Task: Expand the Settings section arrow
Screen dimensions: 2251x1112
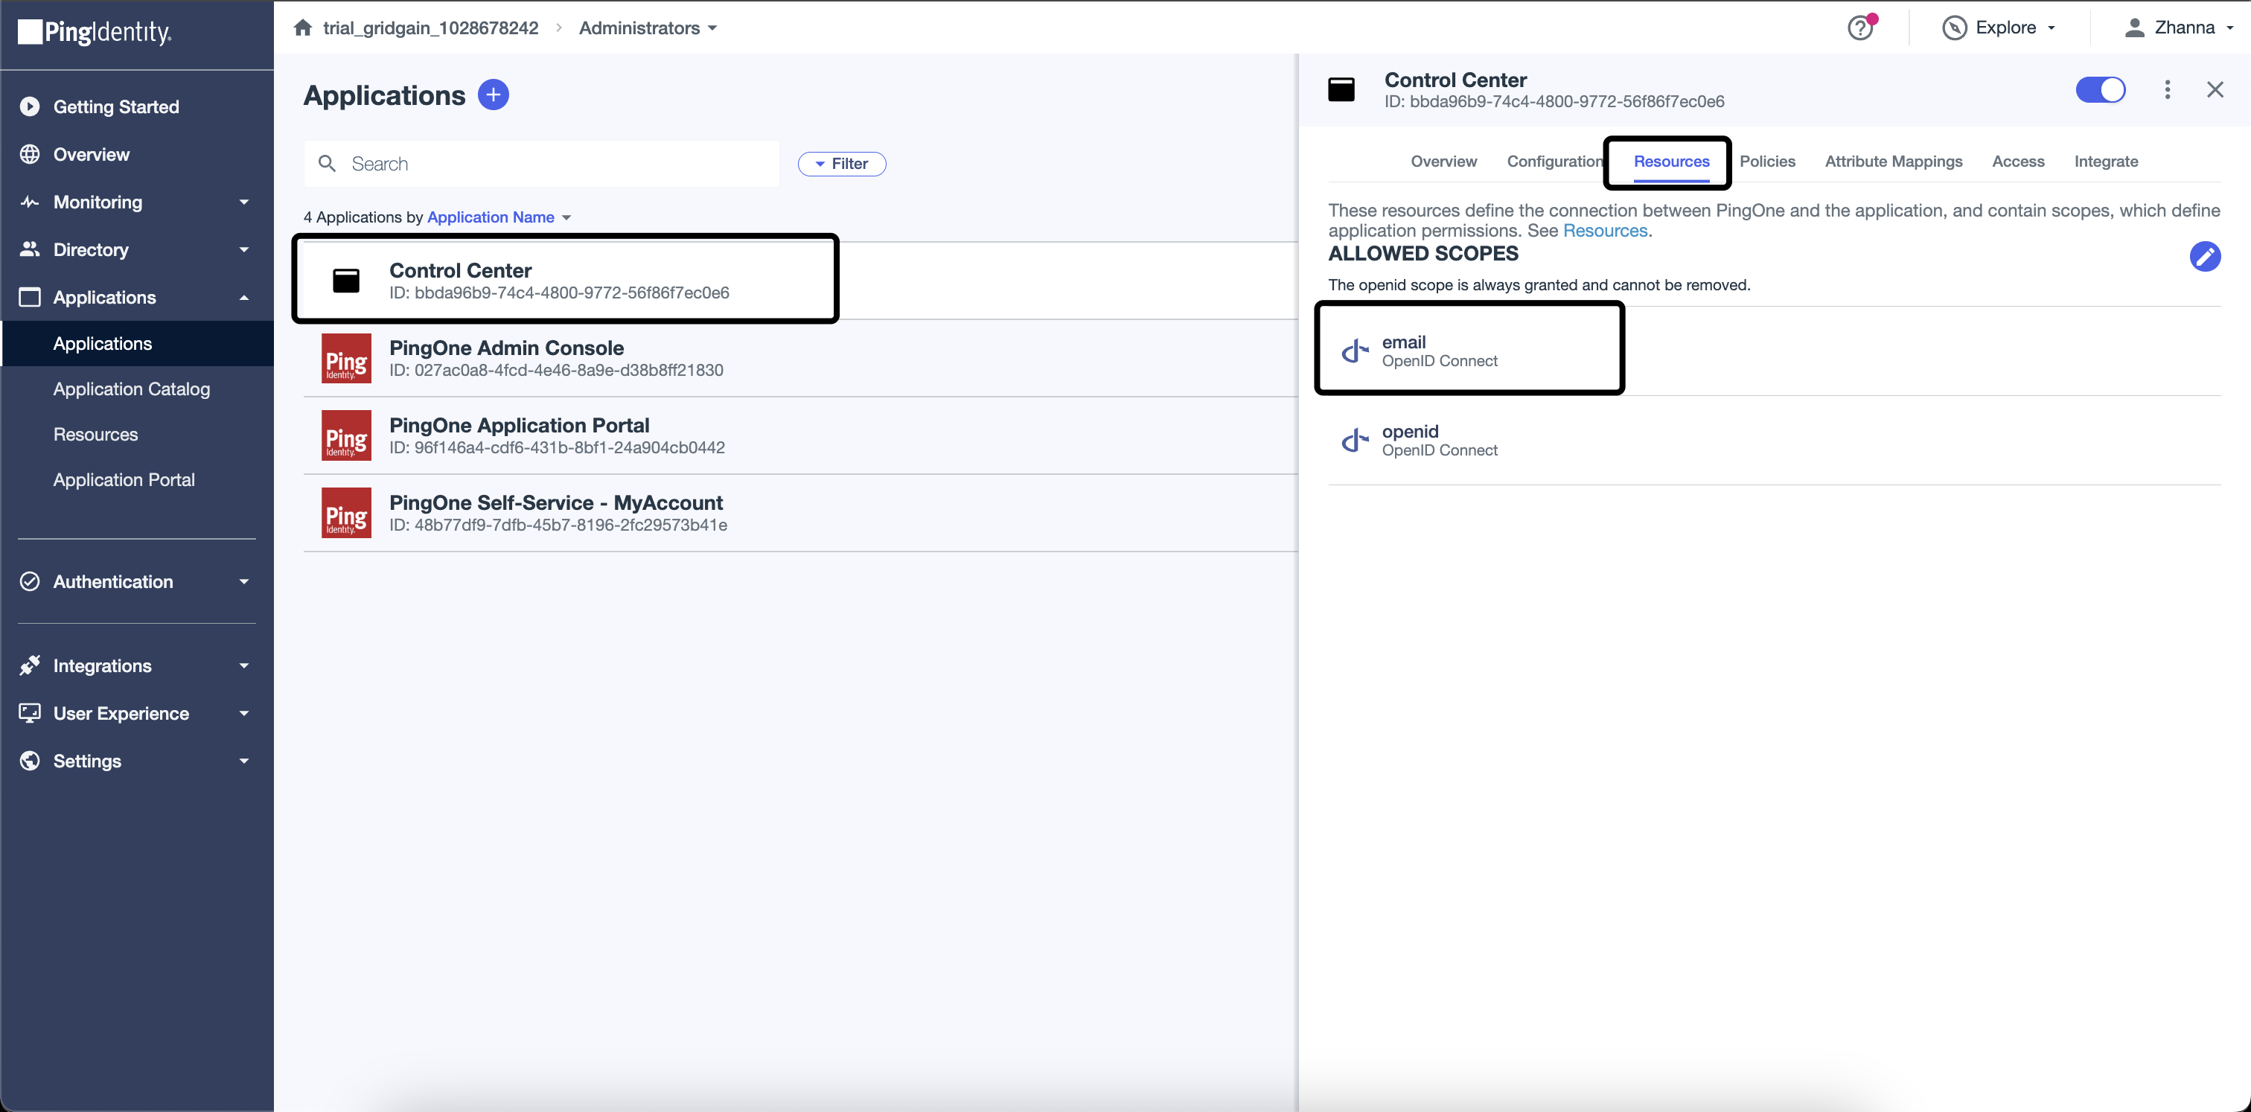Action: pos(244,761)
